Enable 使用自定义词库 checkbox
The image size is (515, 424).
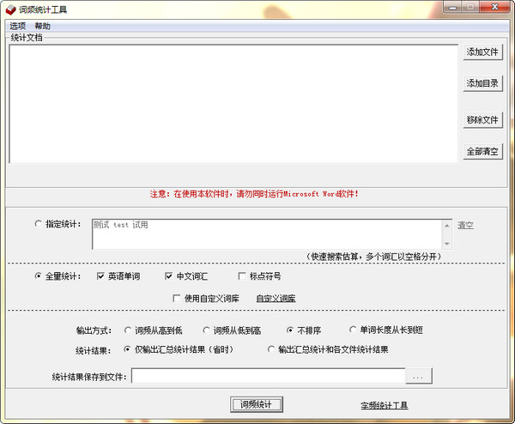pyautogui.click(x=177, y=299)
